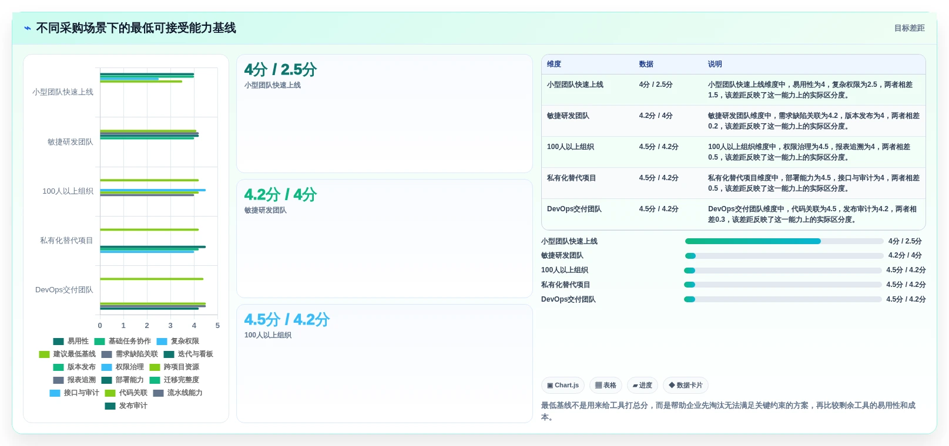The height and width of the screenshot is (446, 949).
Task: Click the 进度 tag chip
Action: click(642, 386)
